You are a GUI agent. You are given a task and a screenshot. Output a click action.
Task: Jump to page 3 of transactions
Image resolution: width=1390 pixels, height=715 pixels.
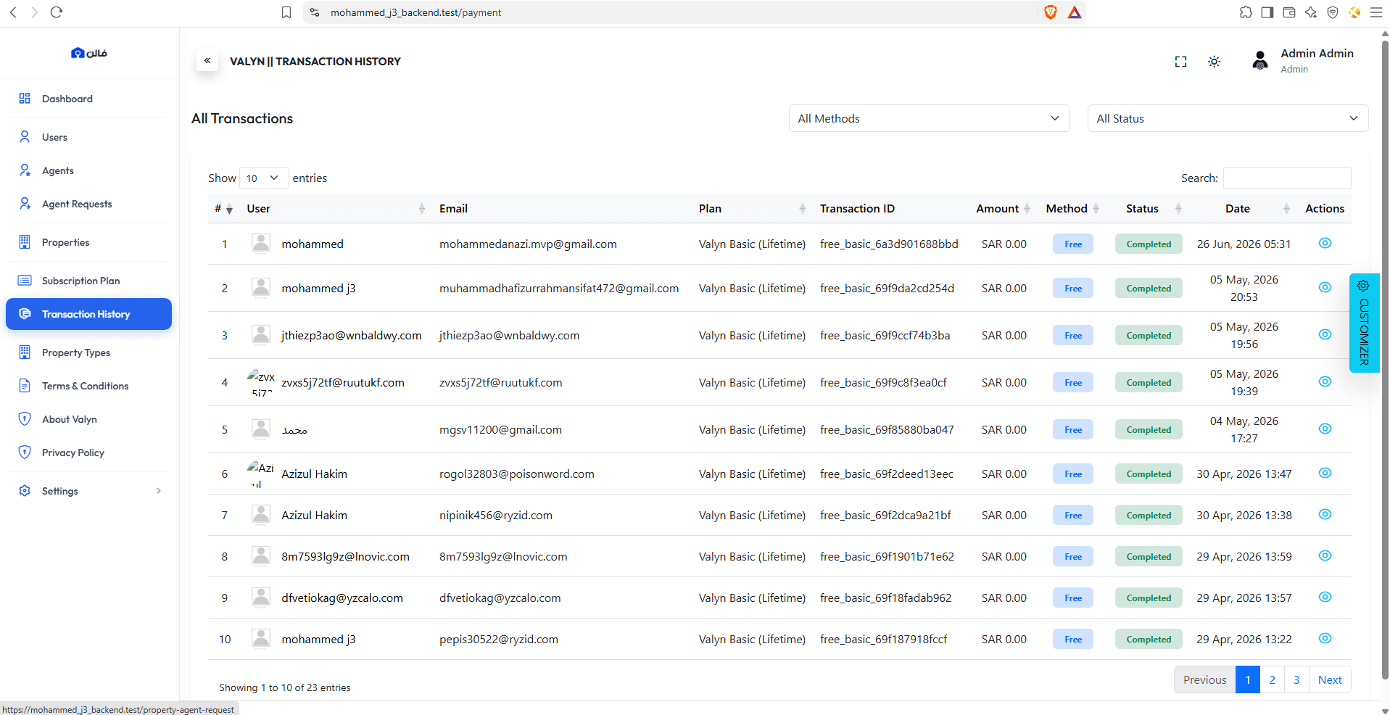pos(1296,679)
